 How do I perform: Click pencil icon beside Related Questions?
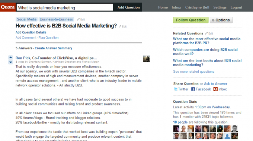click(206, 33)
